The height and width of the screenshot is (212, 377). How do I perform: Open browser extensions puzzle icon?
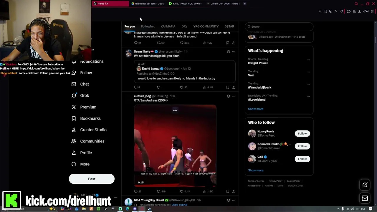(349, 11)
